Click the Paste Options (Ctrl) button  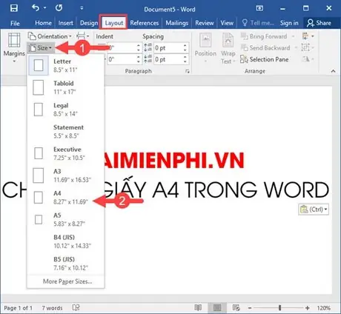314,210
